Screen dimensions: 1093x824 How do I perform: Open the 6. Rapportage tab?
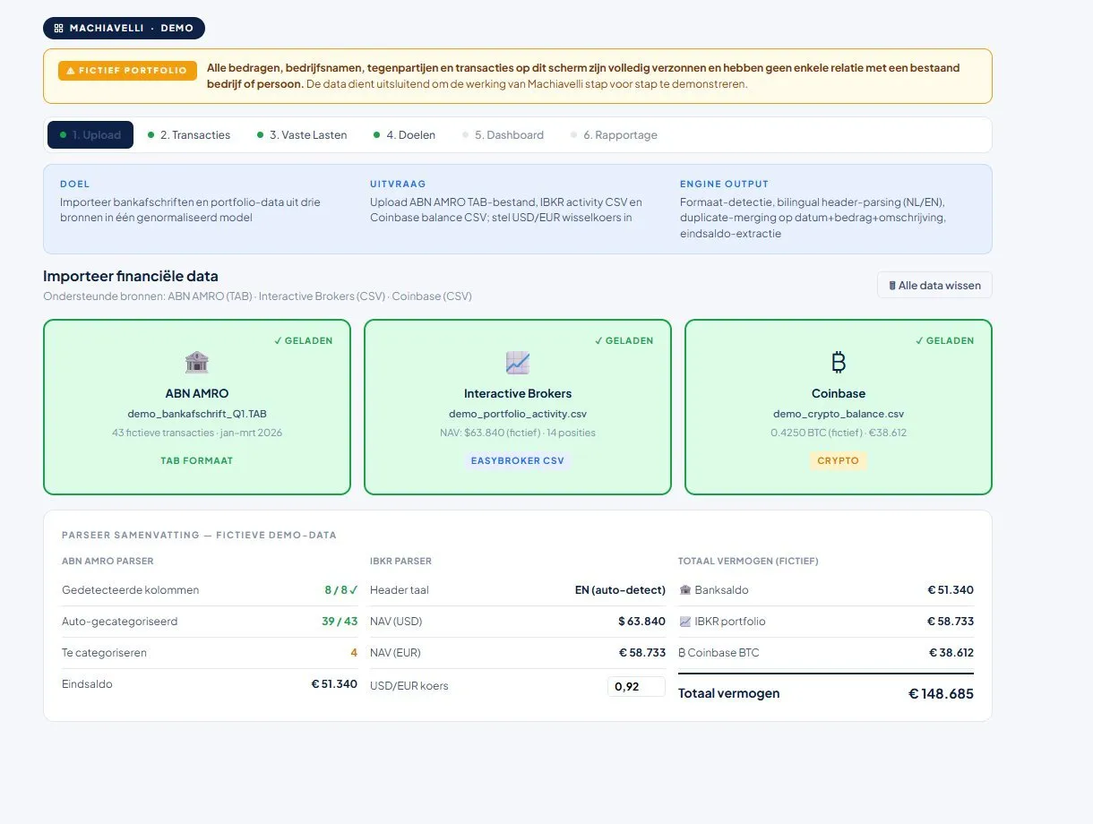[x=614, y=135]
